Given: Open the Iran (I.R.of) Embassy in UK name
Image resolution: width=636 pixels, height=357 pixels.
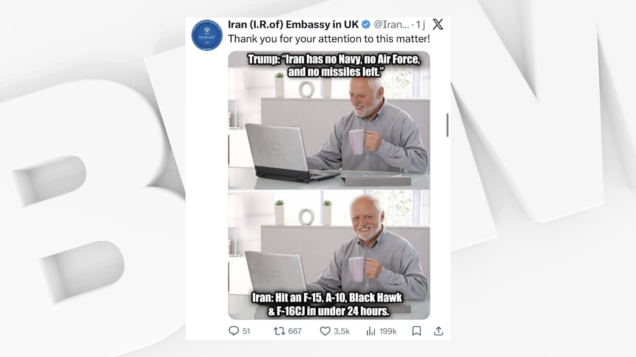Looking at the screenshot, I should click(293, 24).
